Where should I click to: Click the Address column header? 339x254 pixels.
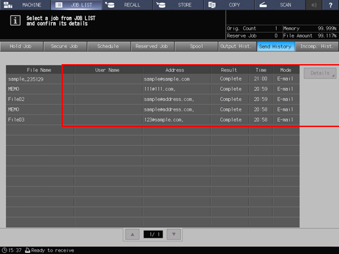click(175, 70)
